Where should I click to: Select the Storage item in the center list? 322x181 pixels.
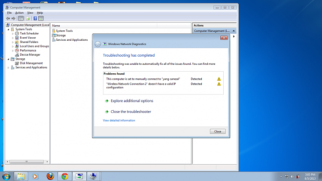point(59,35)
